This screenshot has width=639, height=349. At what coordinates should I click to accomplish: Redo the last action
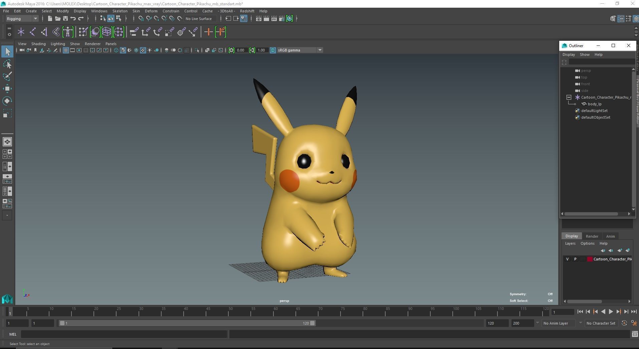[x=81, y=19]
